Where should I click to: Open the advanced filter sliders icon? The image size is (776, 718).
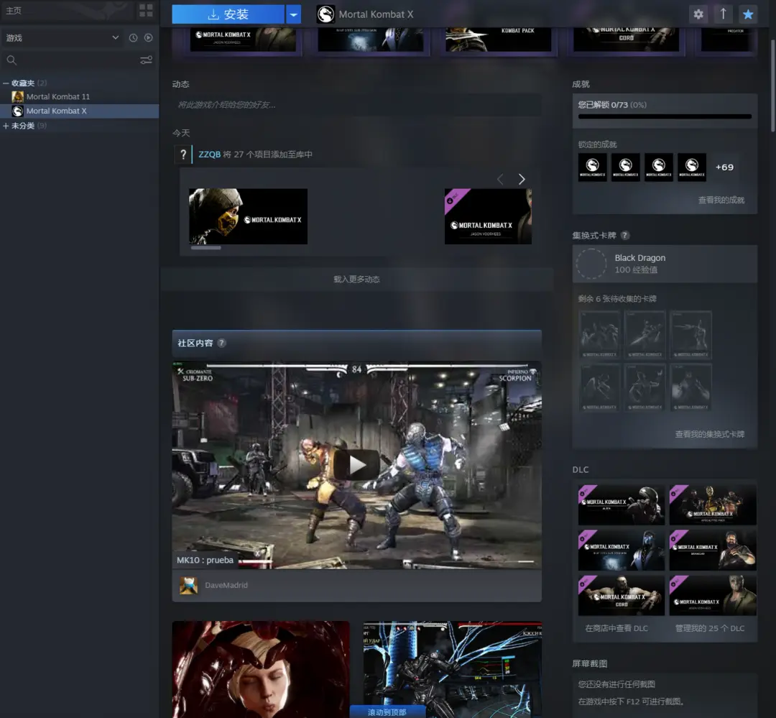[x=146, y=60]
